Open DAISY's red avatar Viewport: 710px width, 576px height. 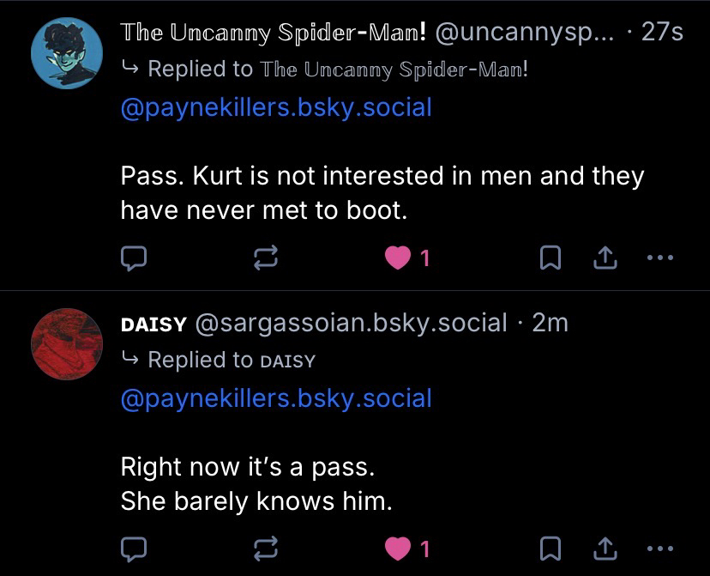tap(66, 343)
